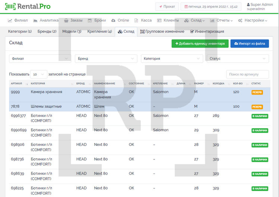Open the Категория filter dropdown
279x197 pixels.
coord(172,58)
